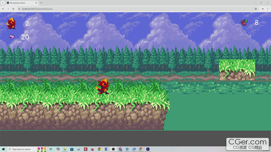Launch FileZilla from the taskbar
This screenshot has height=152, width=271.
point(86,149)
